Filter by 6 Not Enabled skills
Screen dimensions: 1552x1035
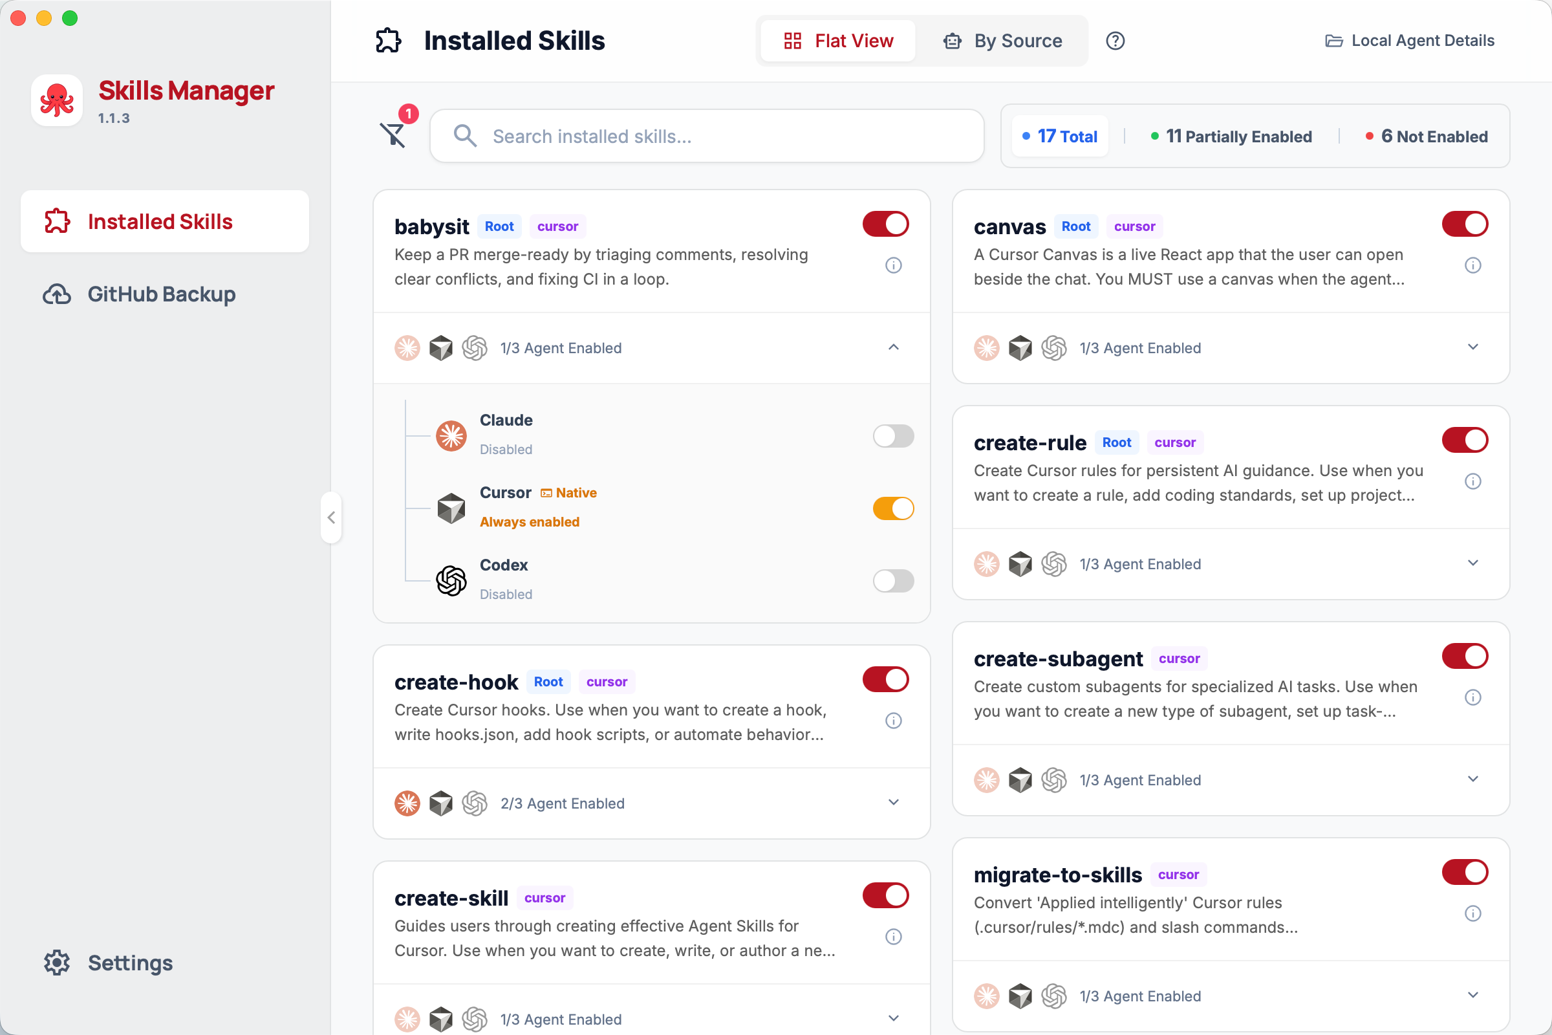pyautogui.click(x=1426, y=136)
